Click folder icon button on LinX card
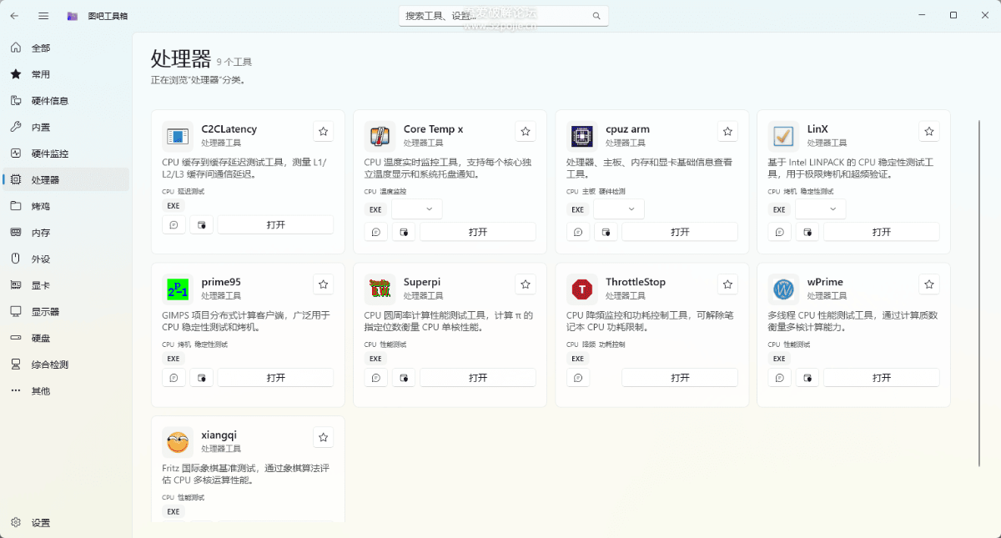This screenshot has width=1001, height=538. (807, 232)
